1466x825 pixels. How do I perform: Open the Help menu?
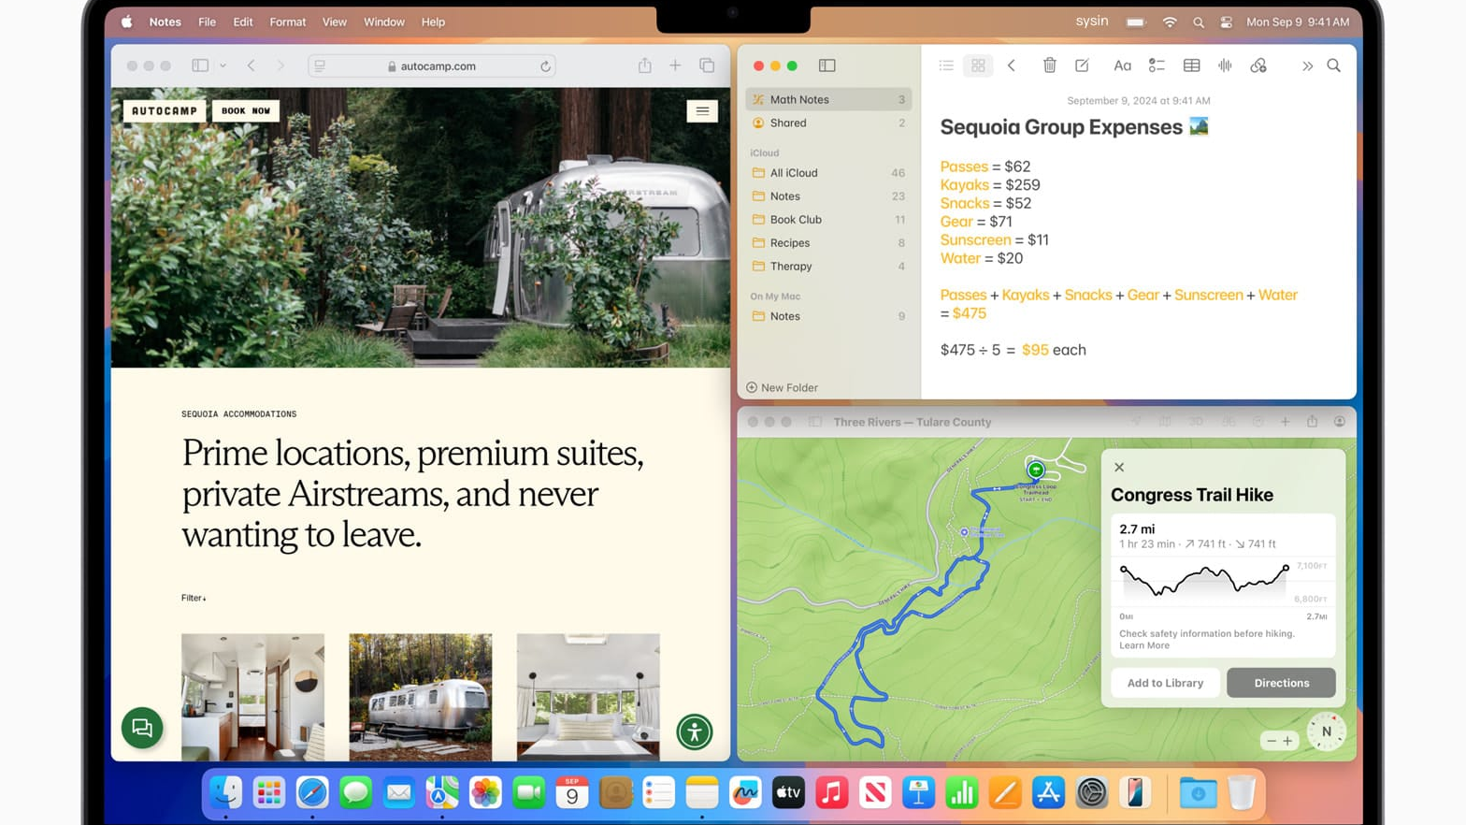[433, 22]
